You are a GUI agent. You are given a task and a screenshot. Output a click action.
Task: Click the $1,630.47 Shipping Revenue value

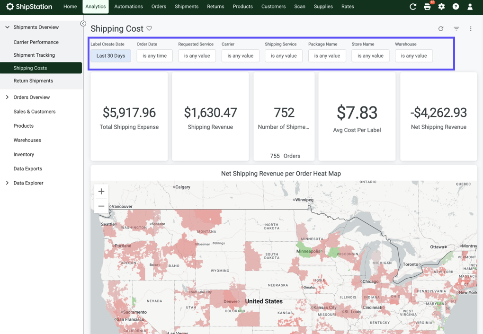[x=210, y=113]
